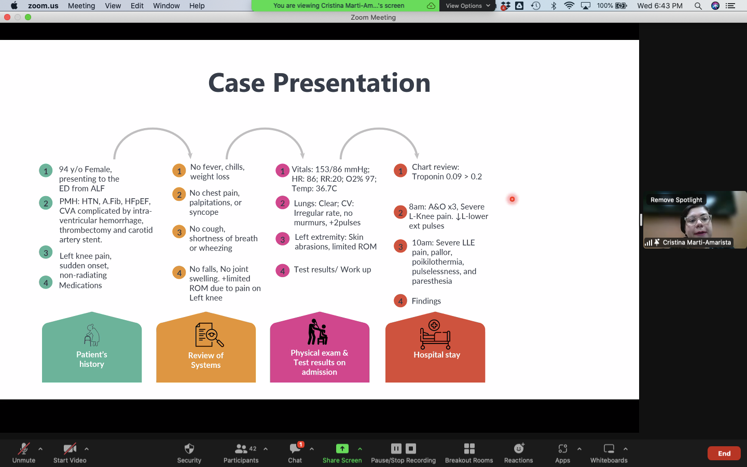Click the green Share Screen button
This screenshot has height=467, width=747.
click(x=342, y=452)
